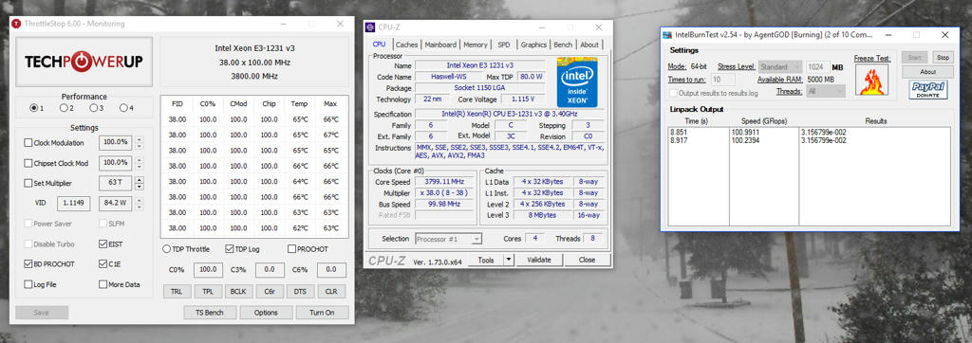Click the VID value 1.1149

73,203
